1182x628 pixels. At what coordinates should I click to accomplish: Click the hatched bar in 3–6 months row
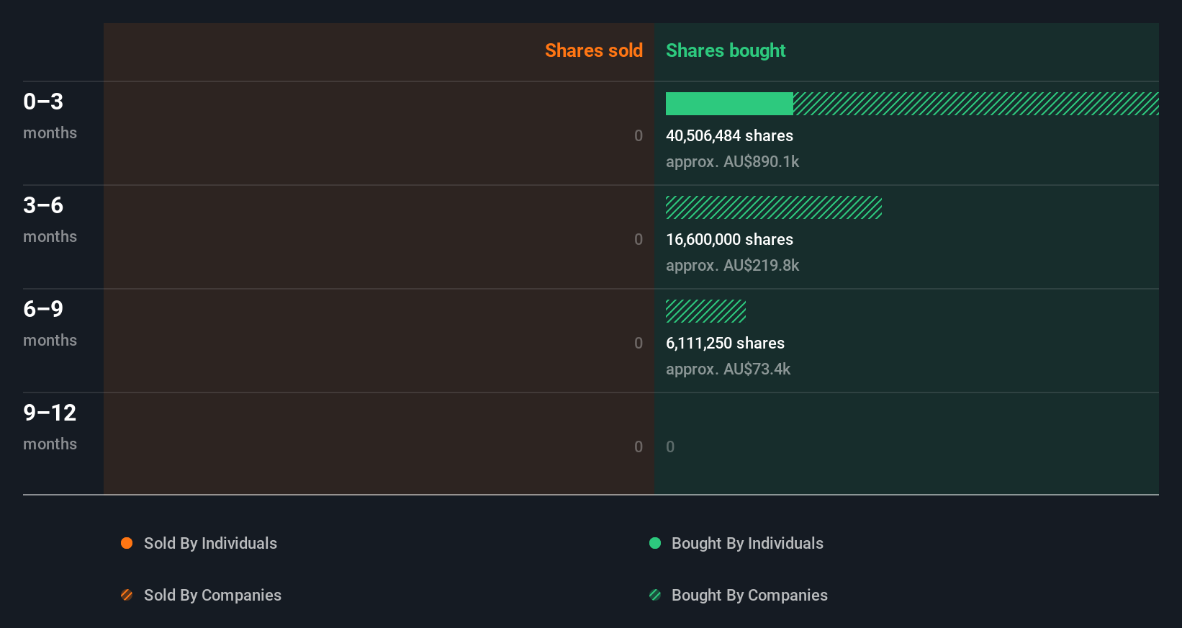774,207
